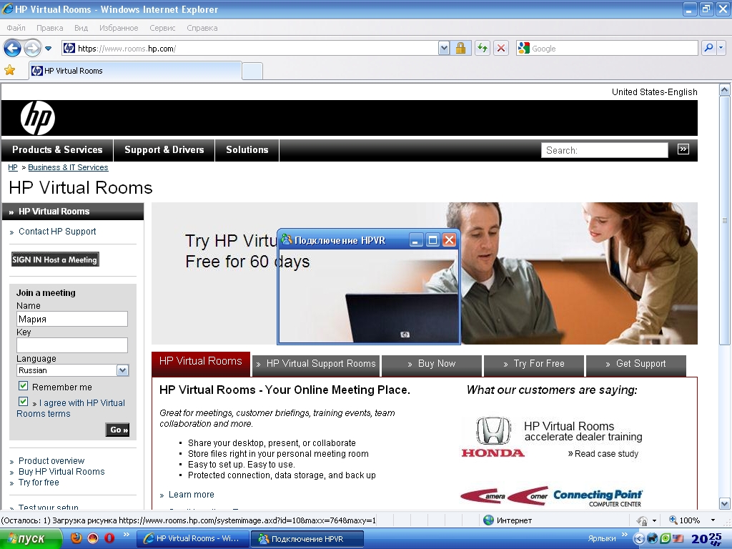
Task: Follow the HP breadcrumb link
Action: point(13,167)
